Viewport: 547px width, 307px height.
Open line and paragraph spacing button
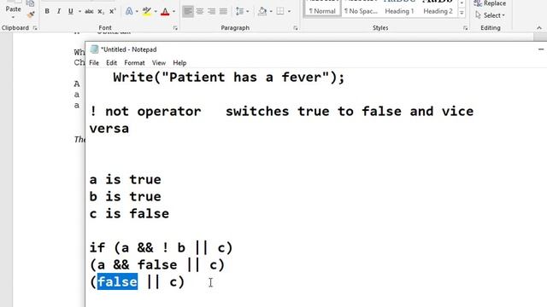pyautogui.click(x=239, y=11)
